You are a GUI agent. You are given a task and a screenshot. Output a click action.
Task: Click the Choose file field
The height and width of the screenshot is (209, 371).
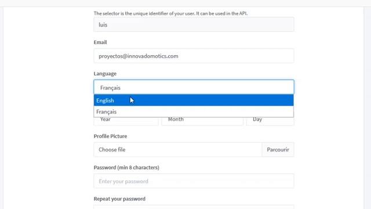coord(178,150)
